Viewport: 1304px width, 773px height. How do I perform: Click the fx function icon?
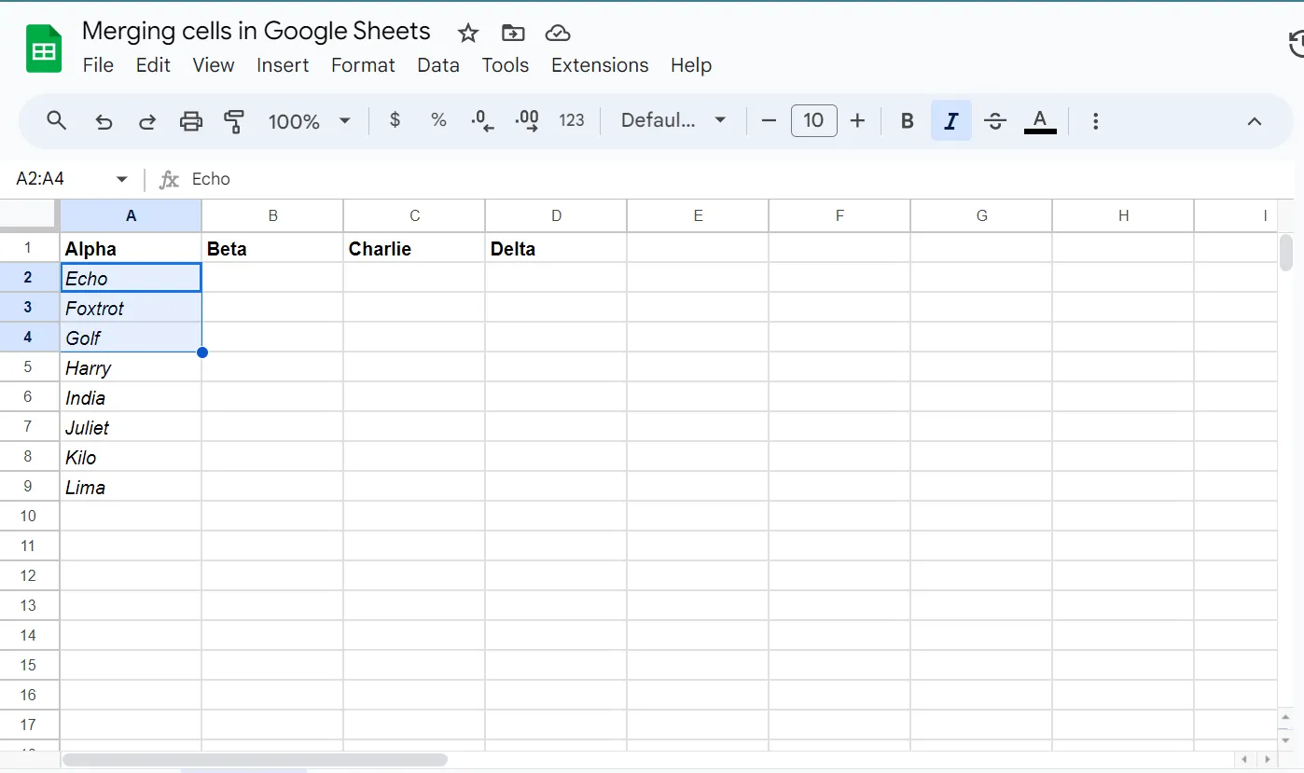click(x=169, y=179)
